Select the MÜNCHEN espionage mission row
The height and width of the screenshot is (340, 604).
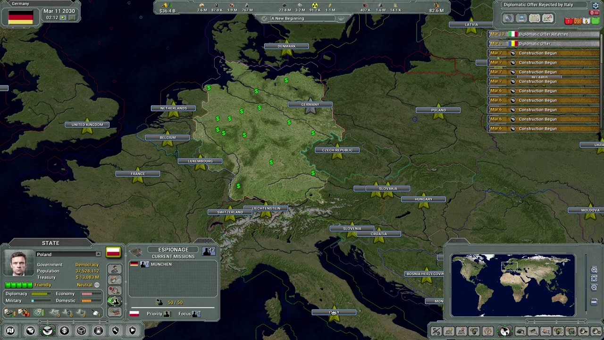pos(173,264)
